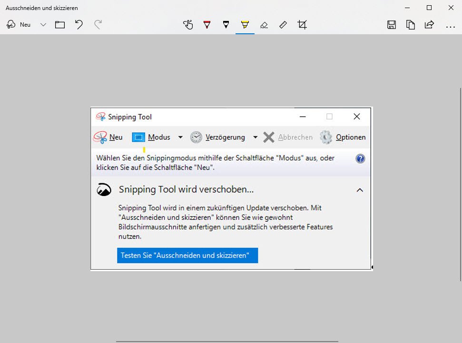Click the Neu snip button in Snip & Sketch toolbar
This screenshot has height=343, width=462.
pyautogui.click(x=19, y=25)
